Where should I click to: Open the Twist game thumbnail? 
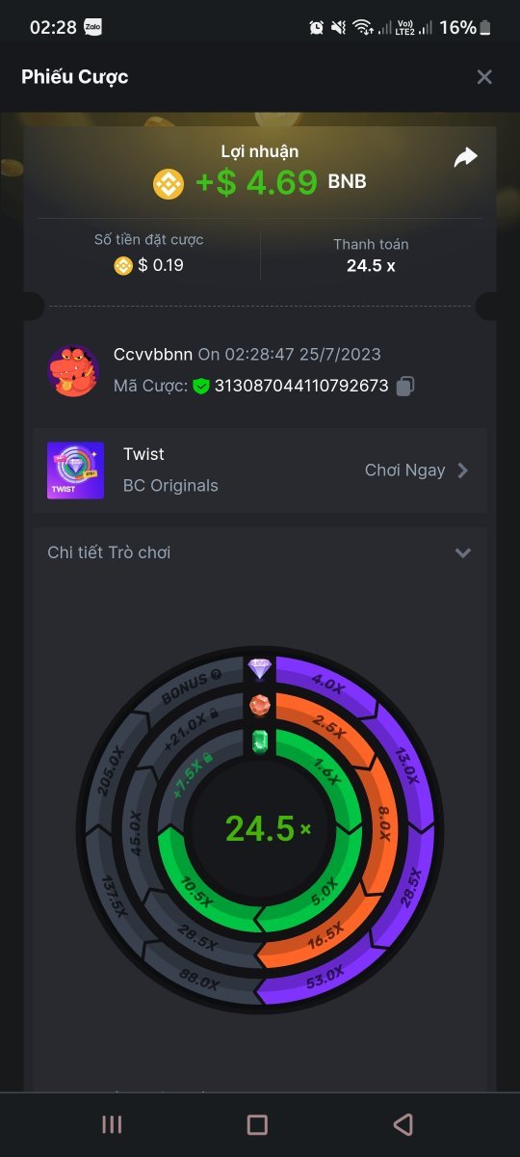(75, 471)
